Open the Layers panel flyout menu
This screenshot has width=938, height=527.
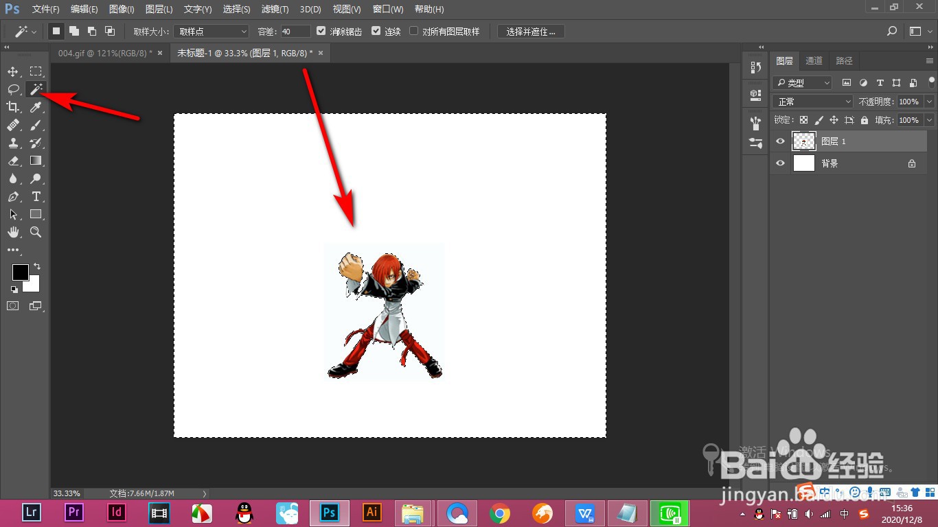[930, 61]
